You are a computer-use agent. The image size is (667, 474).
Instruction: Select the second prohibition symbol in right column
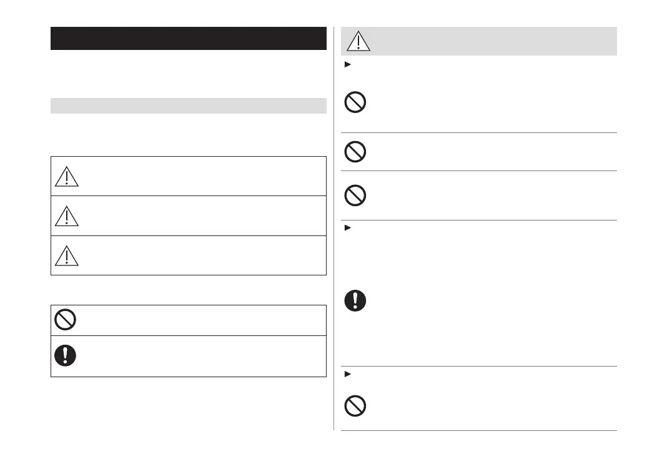coord(355,152)
